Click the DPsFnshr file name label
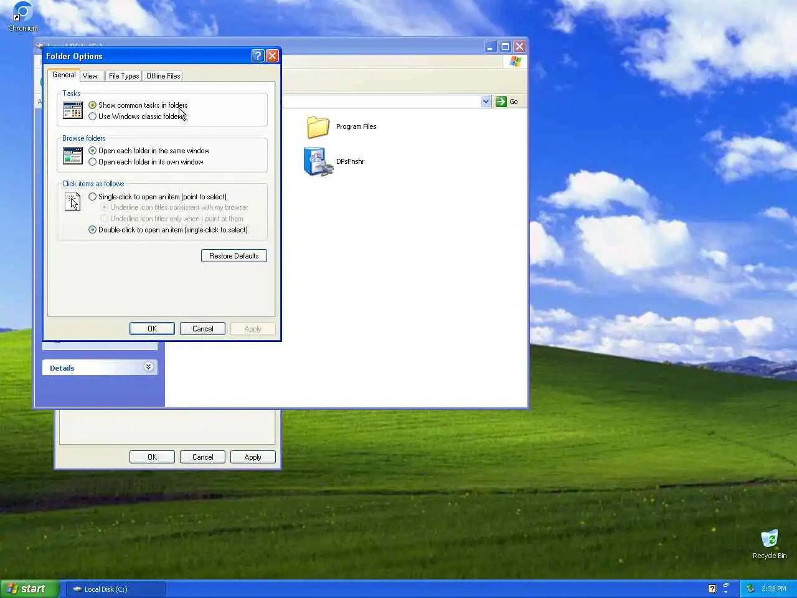The width and height of the screenshot is (797, 598). tap(350, 161)
